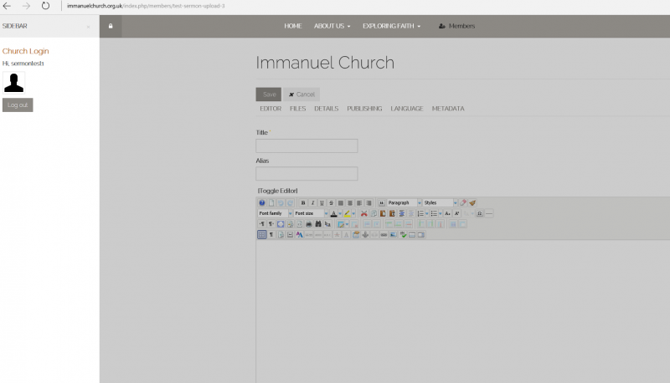This screenshot has height=383, width=670.
Task: Toggle underline formatting
Action: click(322, 202)
